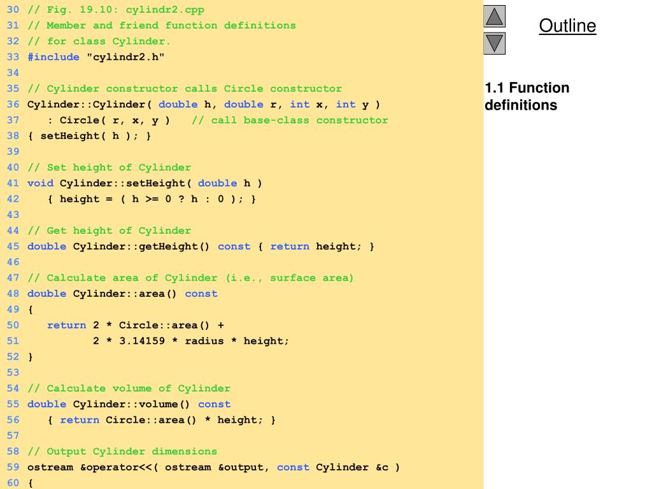The image size is (652, 489).
Task: Click comment 'Calculate volume of Cylinder'
Action: point(129,388)
